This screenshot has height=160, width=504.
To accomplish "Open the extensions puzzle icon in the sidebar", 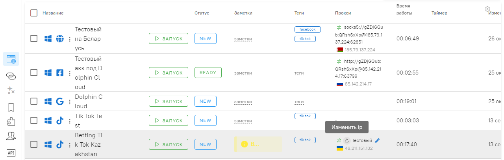I will click(11, 122).
